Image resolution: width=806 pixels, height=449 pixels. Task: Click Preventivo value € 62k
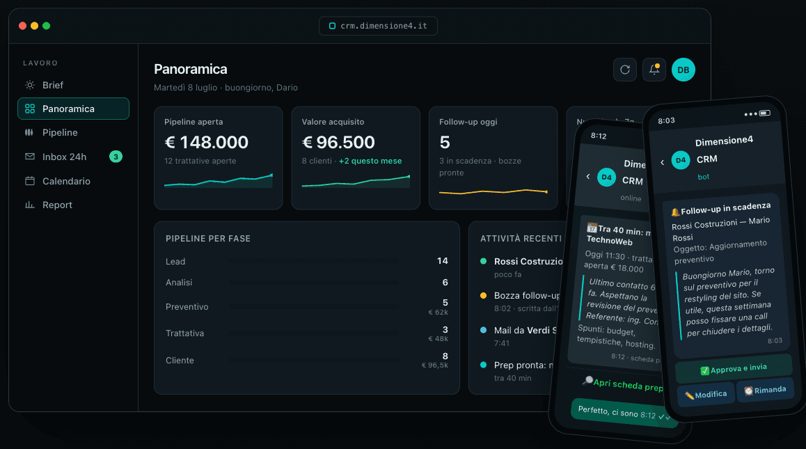tap(438, 312)
